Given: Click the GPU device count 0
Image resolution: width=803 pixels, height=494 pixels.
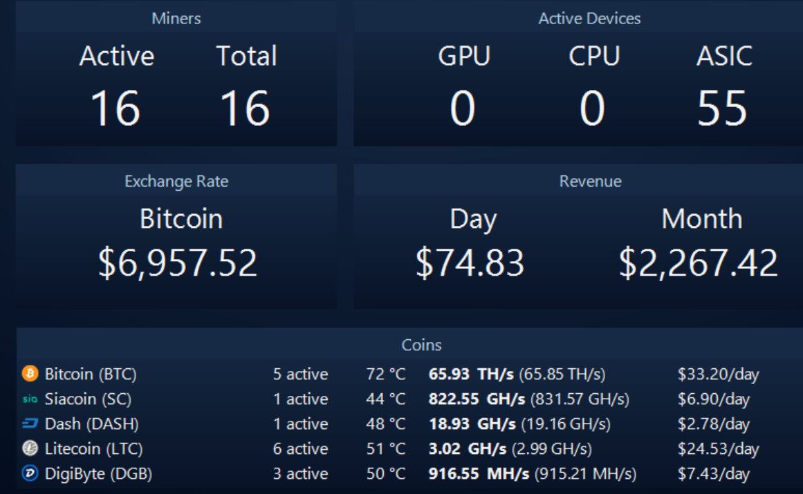Looking at the screenshot, I should click(x=463, y=108).
